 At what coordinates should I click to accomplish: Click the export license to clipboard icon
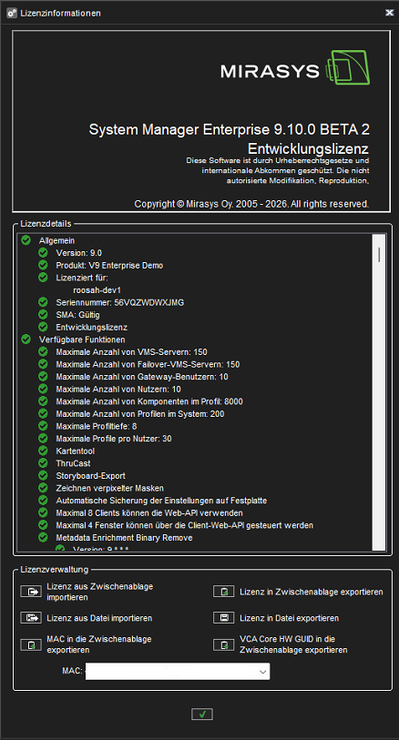[224, 592]
